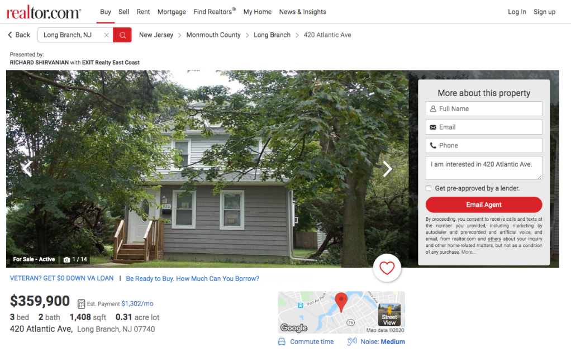Save listing with the heart icon
This screenshot has width=571, height=352.
coord(387,268)
